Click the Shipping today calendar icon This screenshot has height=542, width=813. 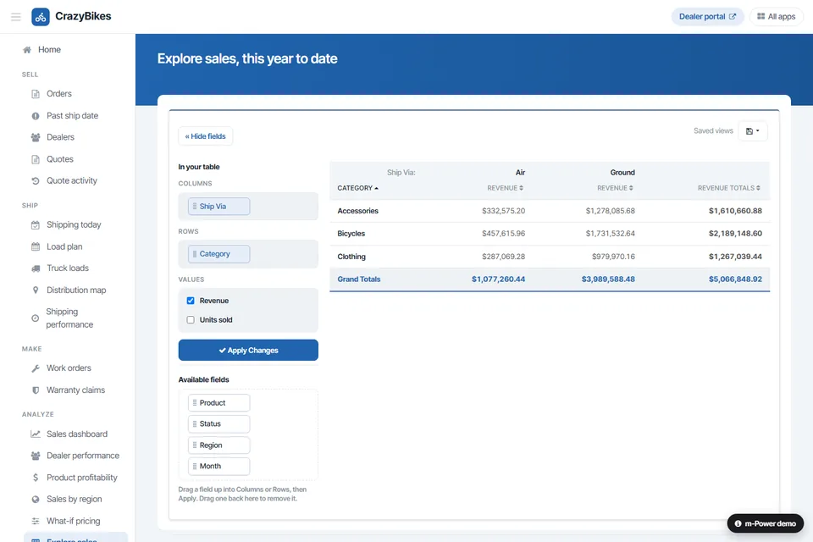pyautogui.click(x=36, y=225)
